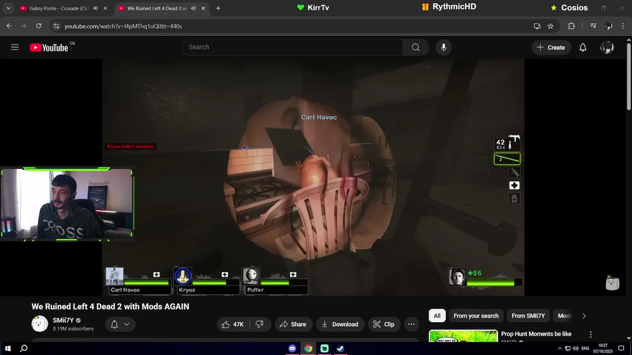Open the Create menu

pos(551,47)
